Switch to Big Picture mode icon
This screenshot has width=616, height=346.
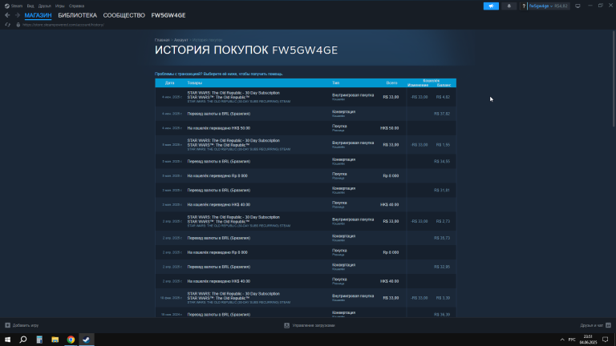click(x=577, y=6)
